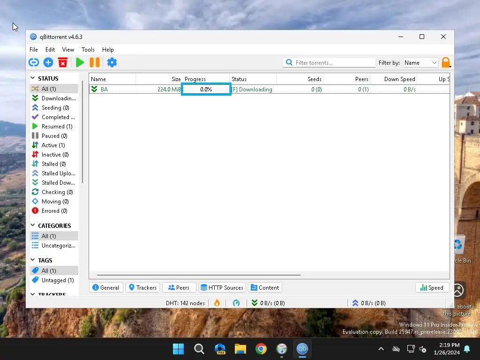Filter by Inactive (0) status

(54, 155)
